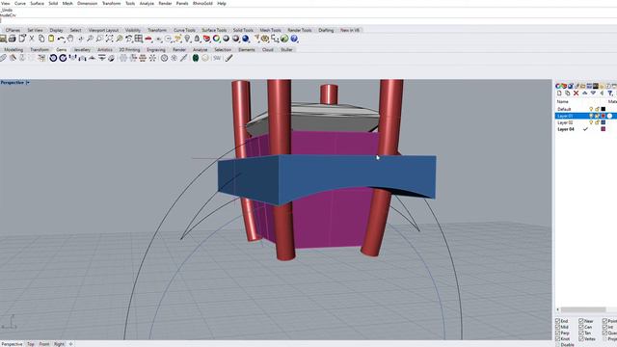617x347 pixels.
Task: Switch to the Solid Tools toolbar tab
Action: (x=243, y=30)
